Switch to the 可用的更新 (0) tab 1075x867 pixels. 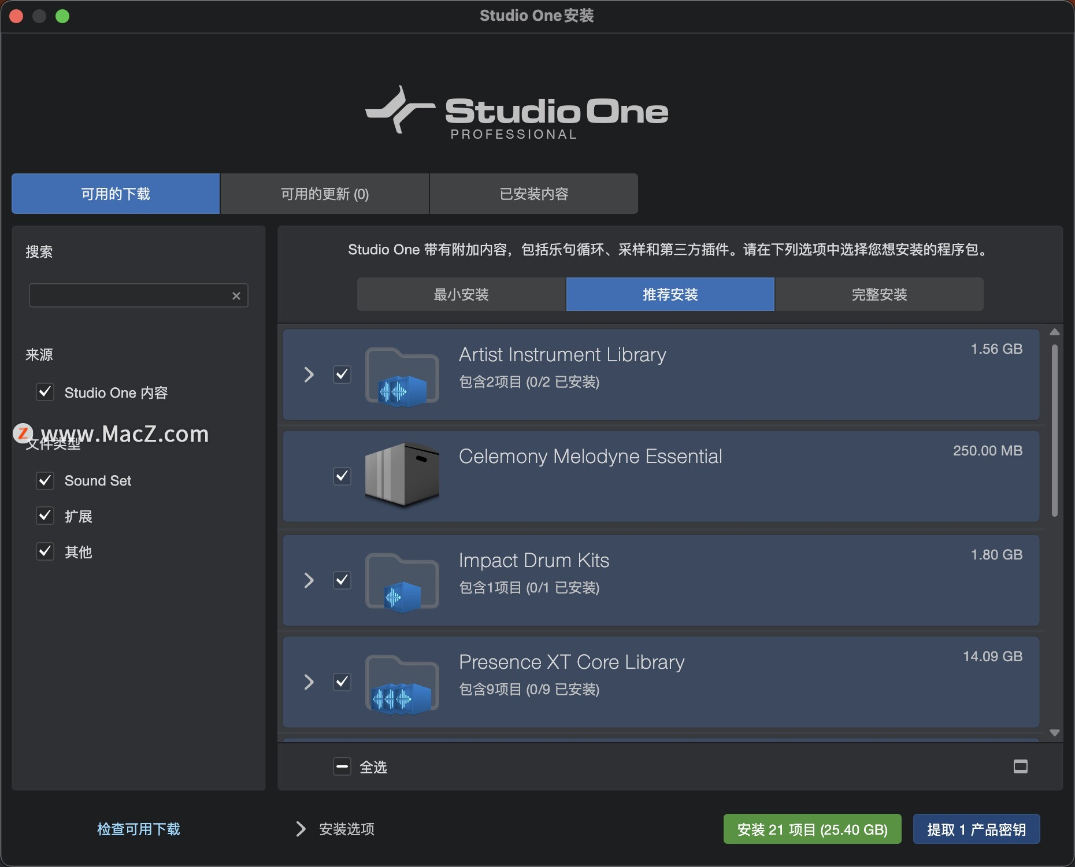(x=325, y=194)
